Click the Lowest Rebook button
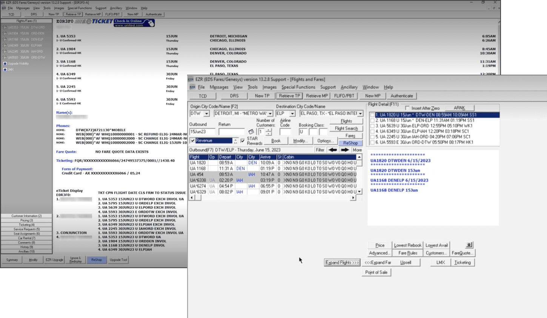This screenshot has height=318, width=547. 407,245
